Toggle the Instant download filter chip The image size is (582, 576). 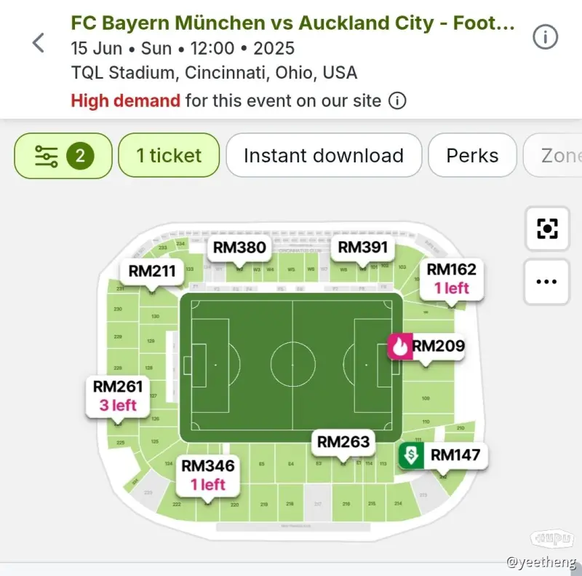tap(324, 155)
